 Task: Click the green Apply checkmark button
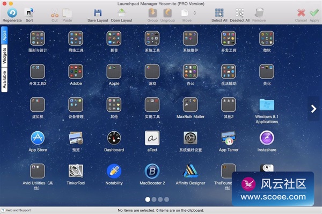click(314, 13)
